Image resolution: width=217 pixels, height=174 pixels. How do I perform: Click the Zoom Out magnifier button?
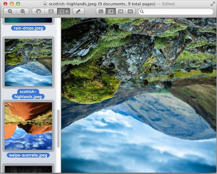[10, 12]
